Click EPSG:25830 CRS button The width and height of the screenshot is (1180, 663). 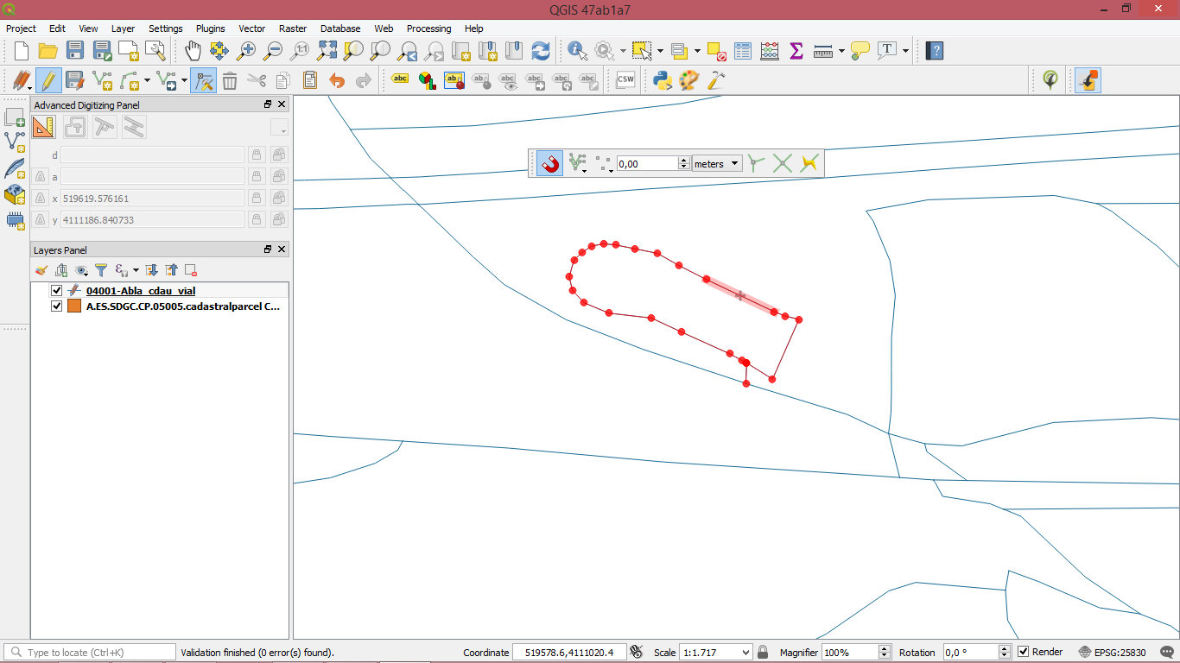coord(1113,652)
